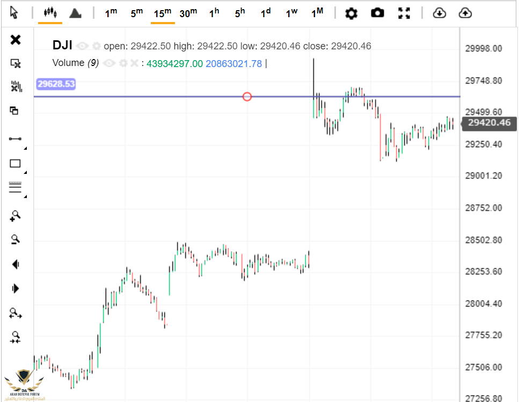This screenshot has width=519, height=402.
Task: Open chart settings with the gear icon
Action: [x=351, y=13]
